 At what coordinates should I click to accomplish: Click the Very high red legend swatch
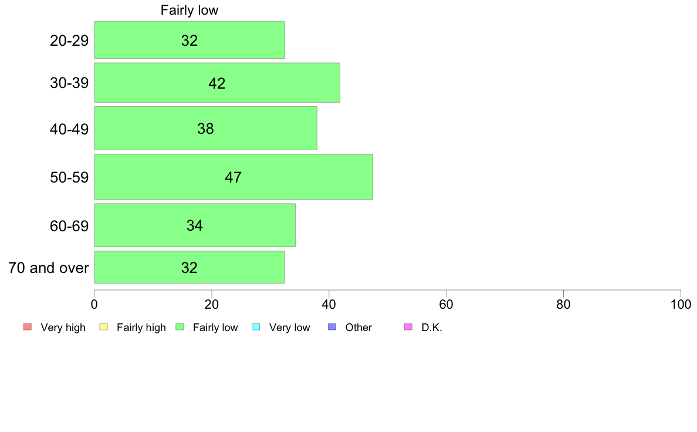[x=28, y=327]
